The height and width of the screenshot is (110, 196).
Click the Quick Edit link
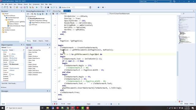tap(5, 83)
